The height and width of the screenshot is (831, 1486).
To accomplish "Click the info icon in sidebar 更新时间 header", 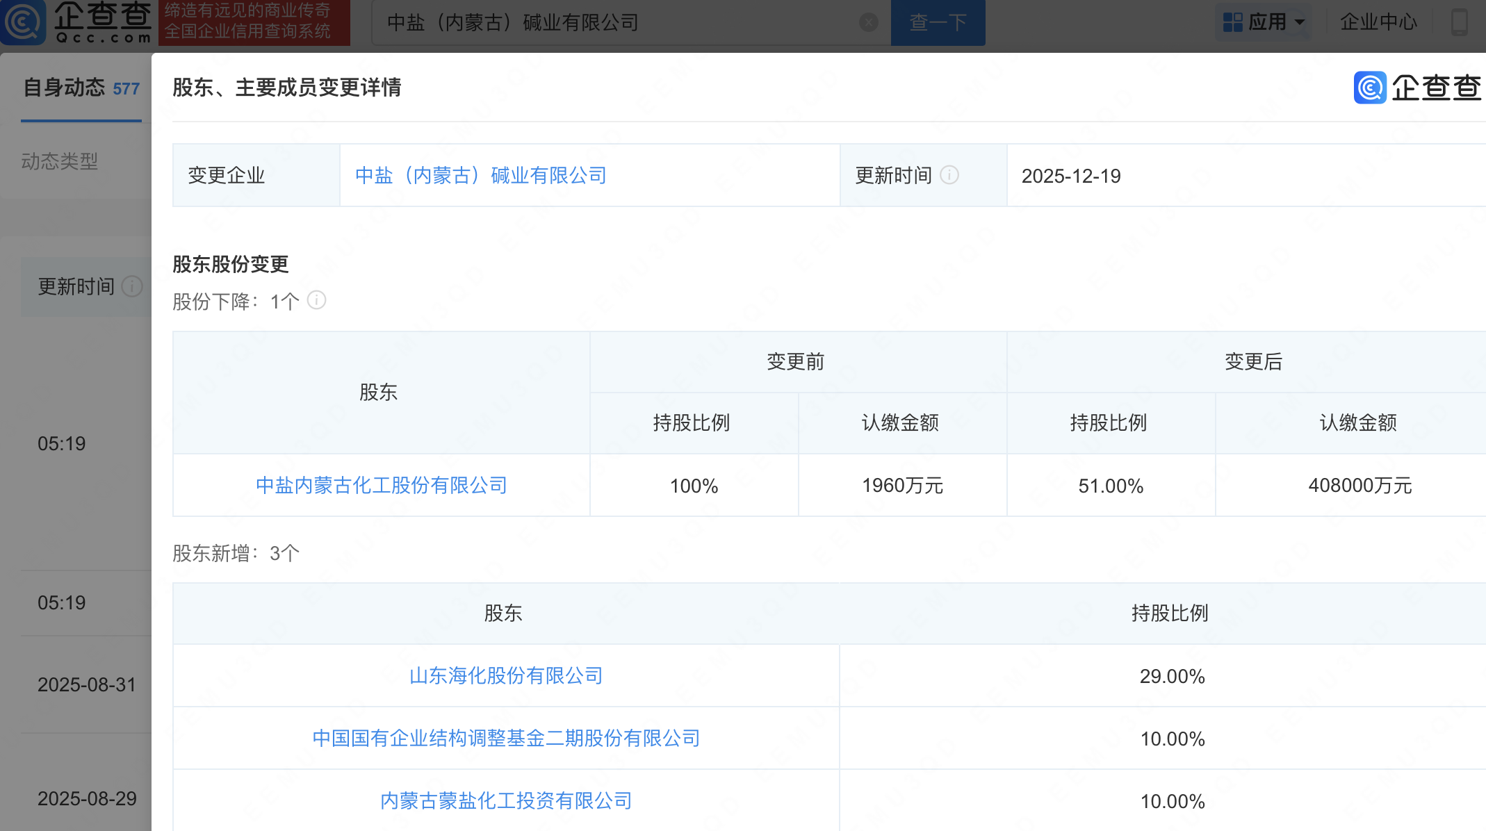I will pos(131,286).
